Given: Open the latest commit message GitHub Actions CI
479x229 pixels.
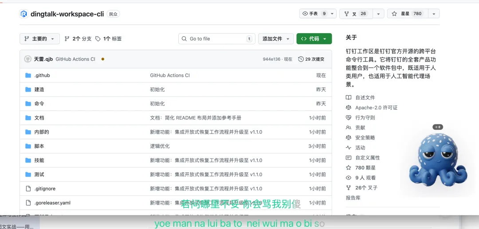Looking at the screenshot, I should [x=75, y=59].
